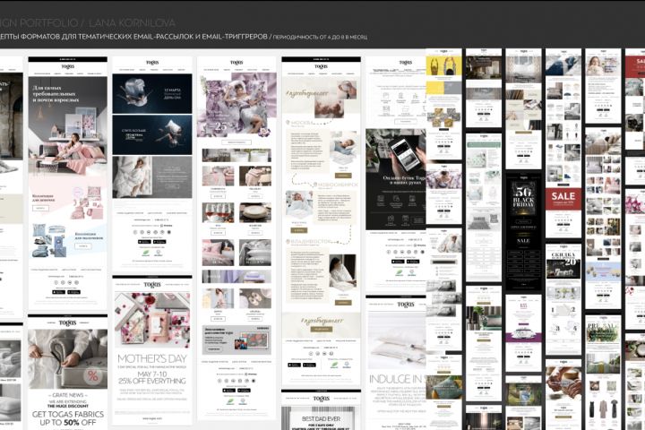
Task: Select the 56 BLACK FRIDAY dark email
Action: pyautogui.click(x=523, y=230)
